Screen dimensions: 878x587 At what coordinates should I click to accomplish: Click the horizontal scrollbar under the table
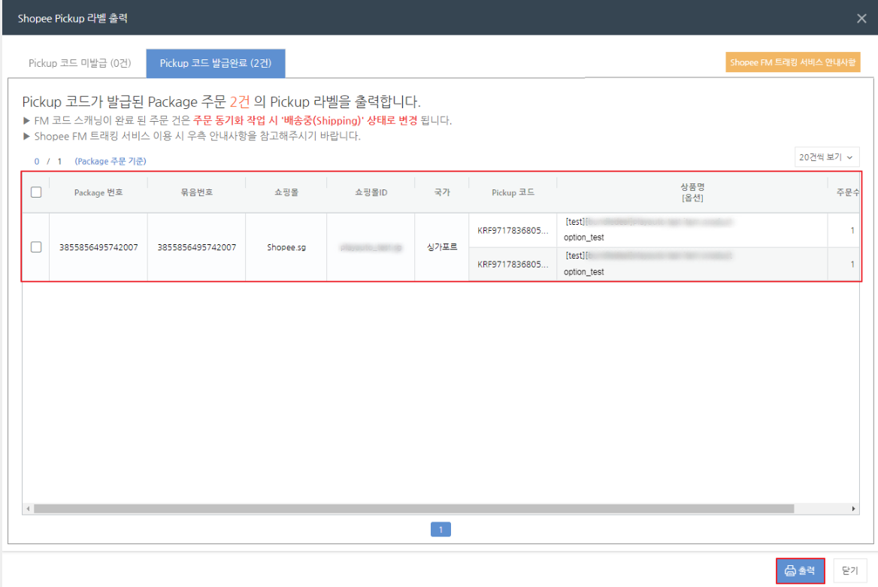pyautogui.click(x=413, y=509)
